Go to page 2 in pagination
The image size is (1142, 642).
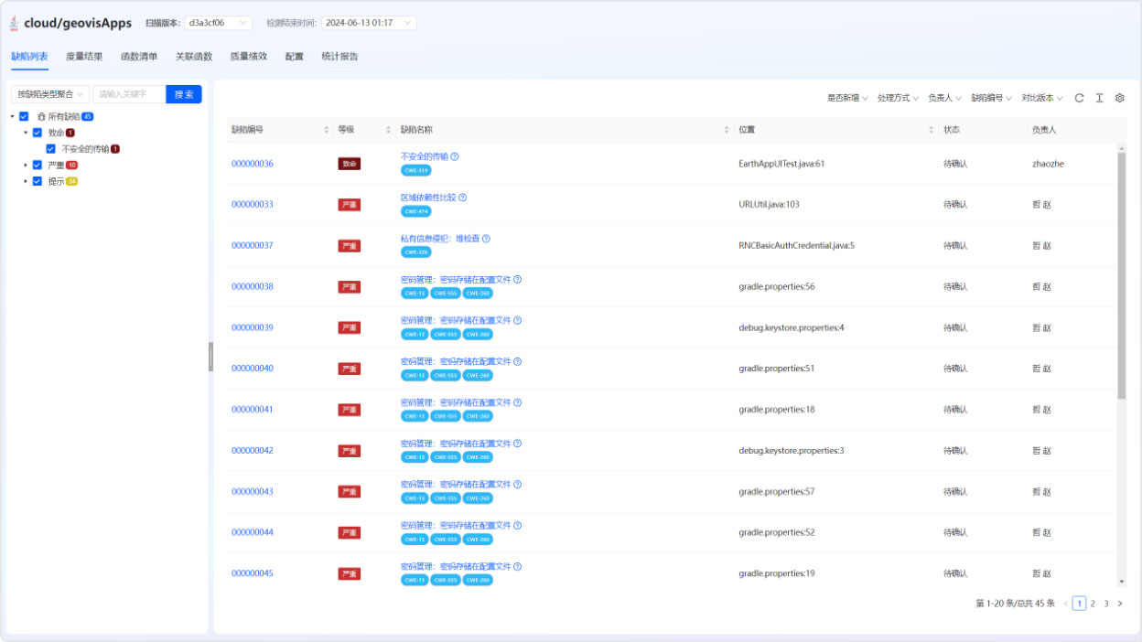pos(1093,604)
